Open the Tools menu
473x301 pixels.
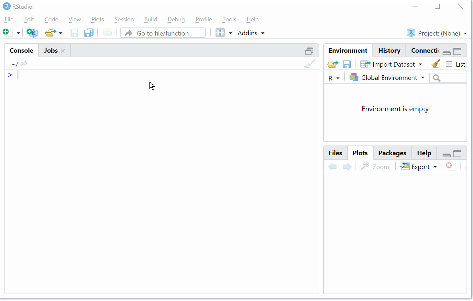tap(229, 19)
